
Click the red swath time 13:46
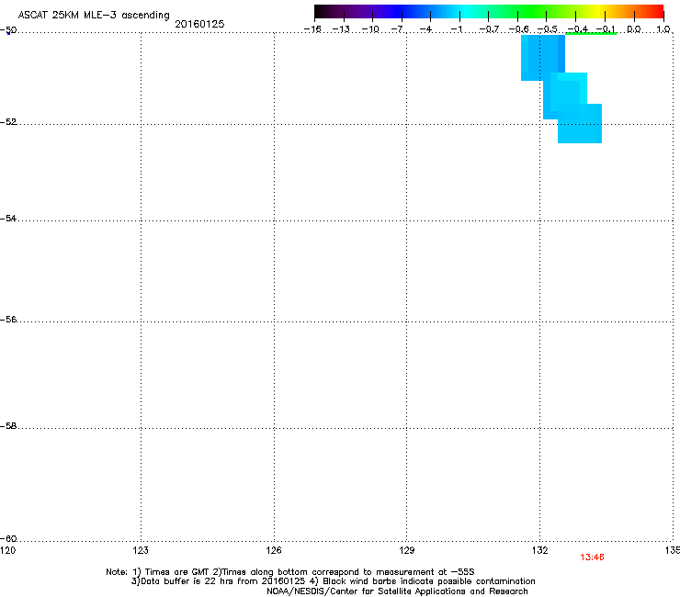pos(592,558)
